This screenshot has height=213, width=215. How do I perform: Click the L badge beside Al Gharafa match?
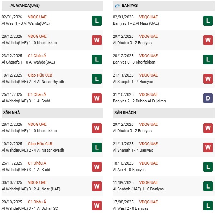pyautogui.click(x=97, y=59)
